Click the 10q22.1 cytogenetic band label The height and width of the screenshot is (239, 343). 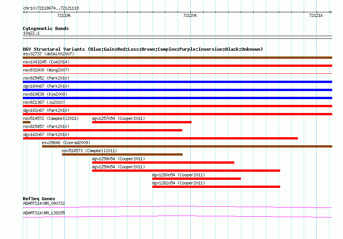(31, 33)
